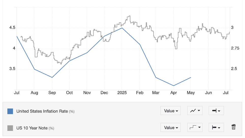The image size is (245, 138).
Task: Click the US 10 Year Note label
Action: tap(32, 128)
